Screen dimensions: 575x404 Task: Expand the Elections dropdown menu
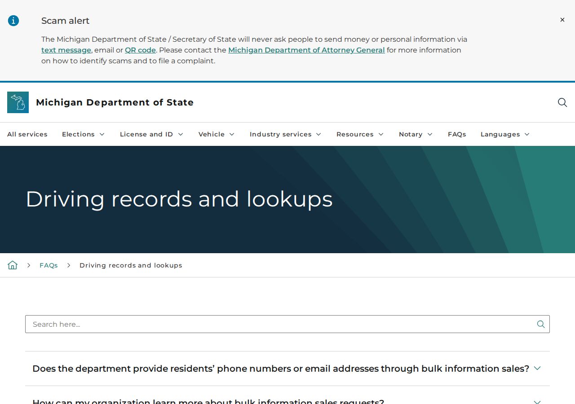tap(83, 134)
